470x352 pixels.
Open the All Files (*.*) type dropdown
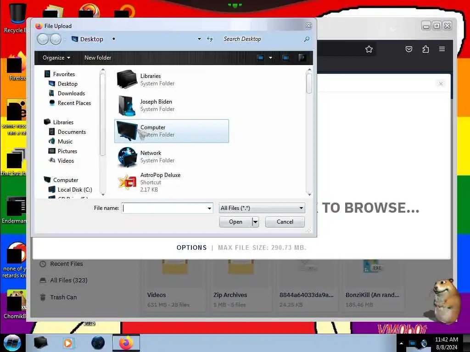pyautogui.click(x=262, y=208)
